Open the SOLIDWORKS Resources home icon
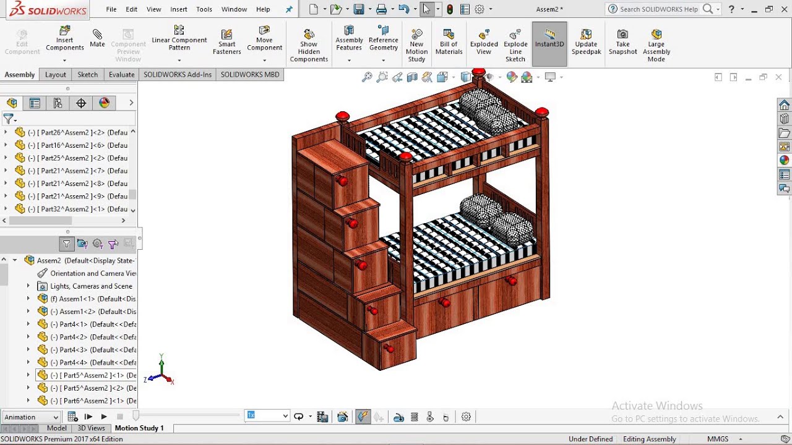The height and width of the screenshot is (445, 792). [785, 105]
